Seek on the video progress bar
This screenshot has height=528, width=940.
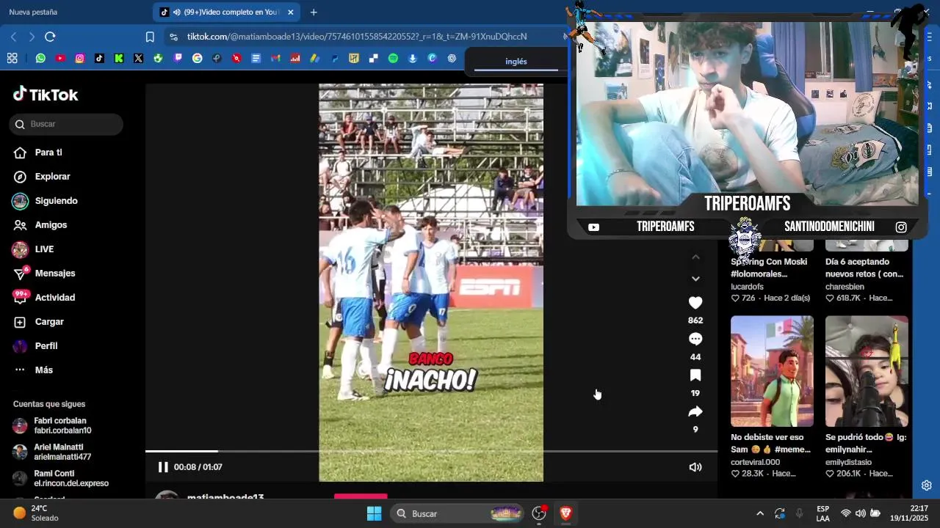click(431, 451)
